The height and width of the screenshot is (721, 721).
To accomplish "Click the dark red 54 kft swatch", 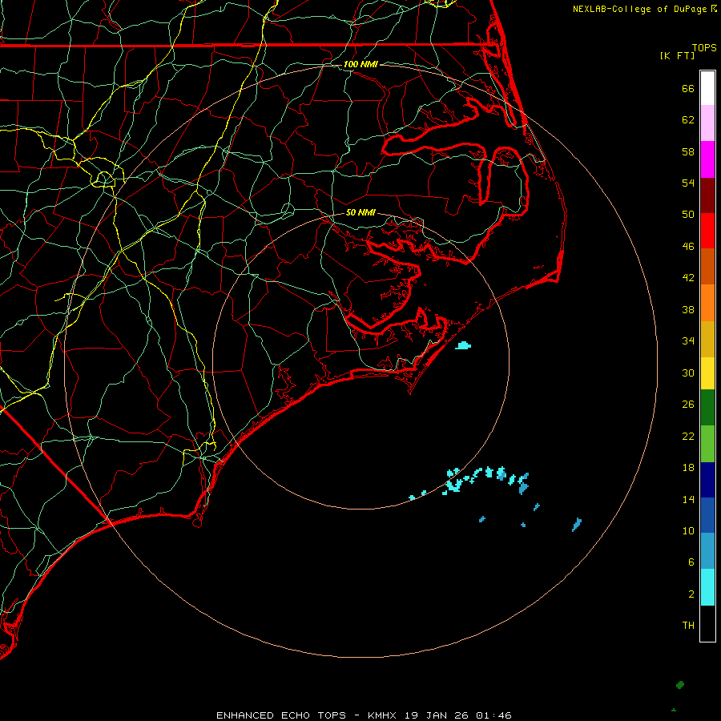I will [707, 195].
